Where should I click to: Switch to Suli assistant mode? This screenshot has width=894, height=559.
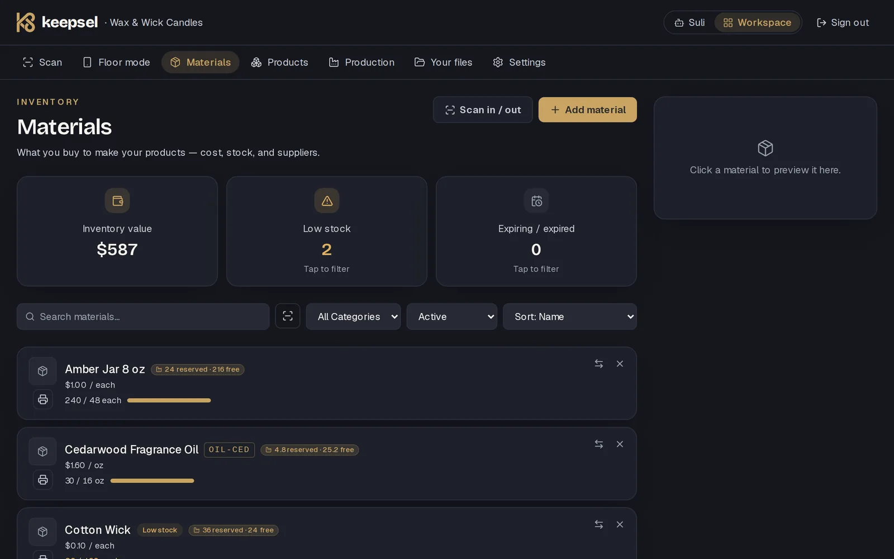click(690, 23)
